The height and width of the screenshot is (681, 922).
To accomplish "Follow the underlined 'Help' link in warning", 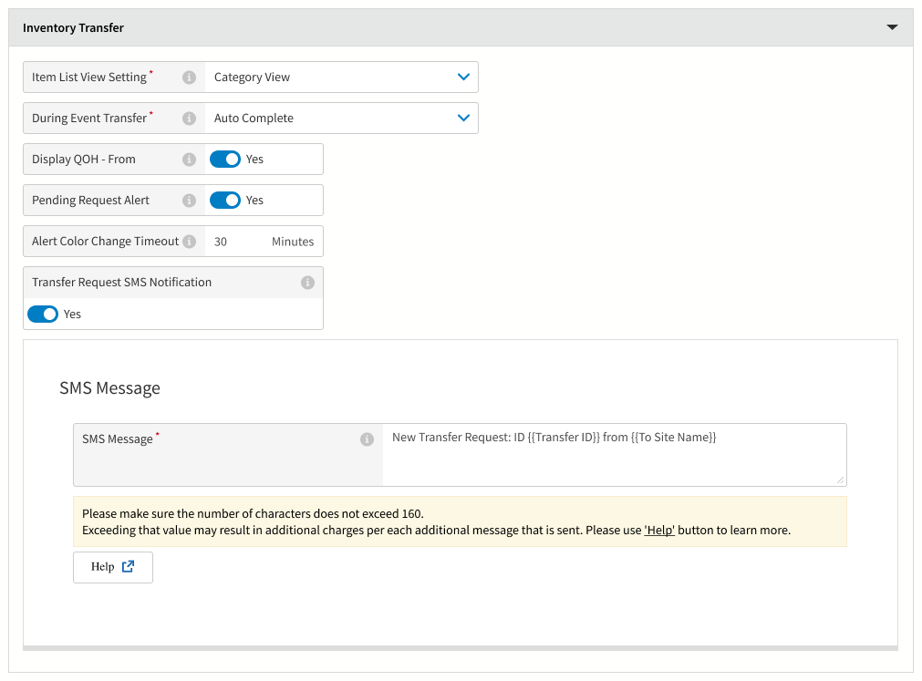I will [x=659, y=531].
